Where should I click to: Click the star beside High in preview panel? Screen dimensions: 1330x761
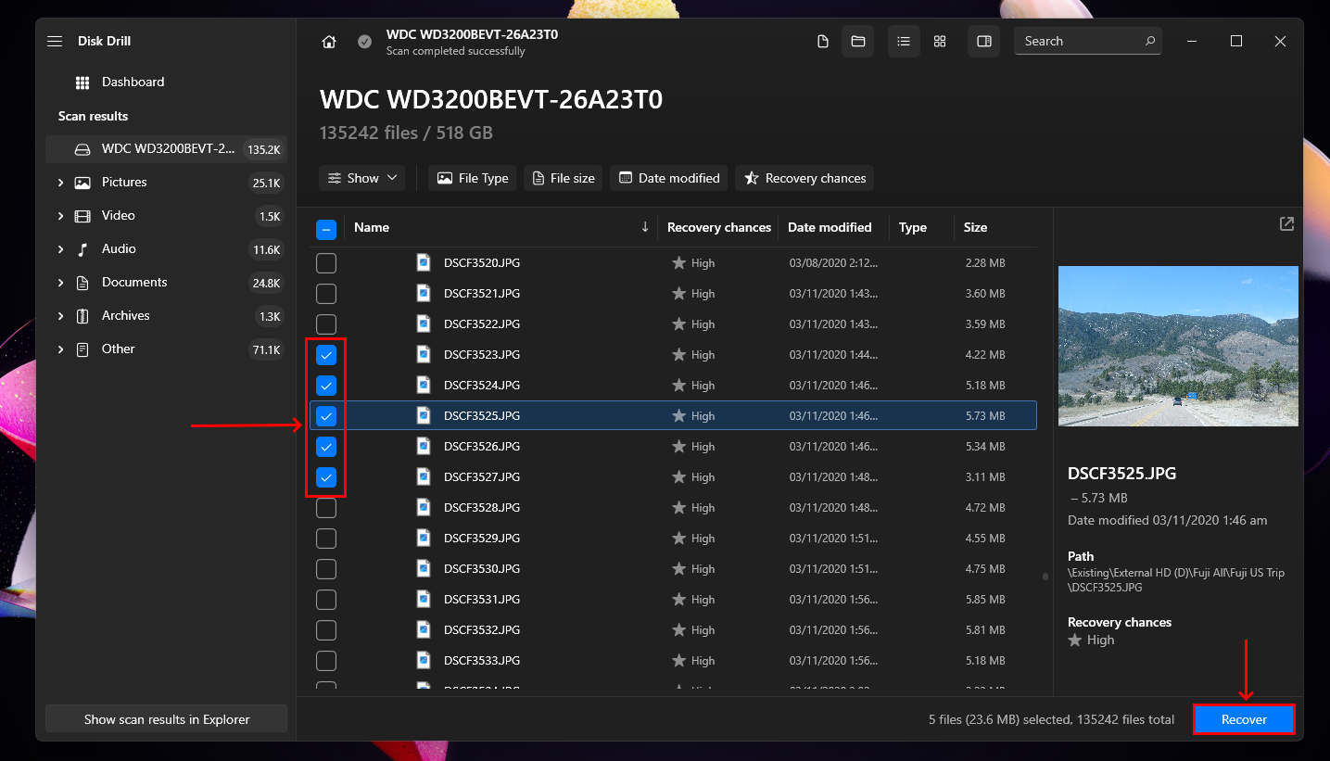point(1075,641)
